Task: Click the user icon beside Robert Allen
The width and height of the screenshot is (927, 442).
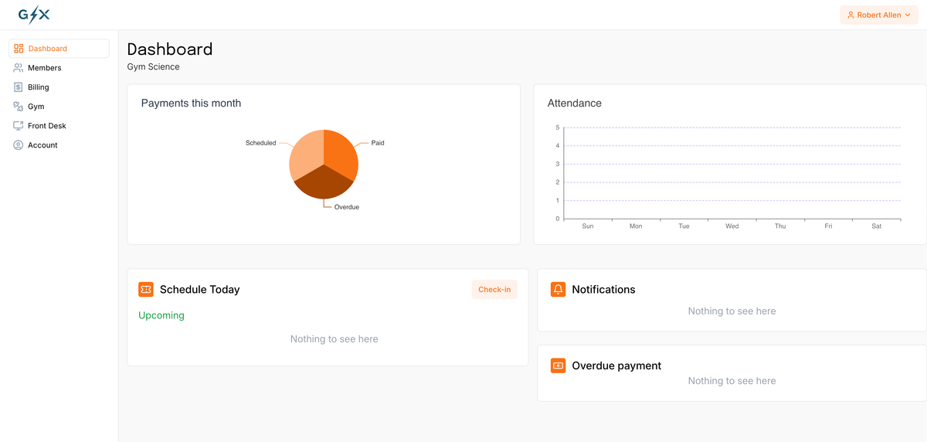Action: [x=851, y=15]
